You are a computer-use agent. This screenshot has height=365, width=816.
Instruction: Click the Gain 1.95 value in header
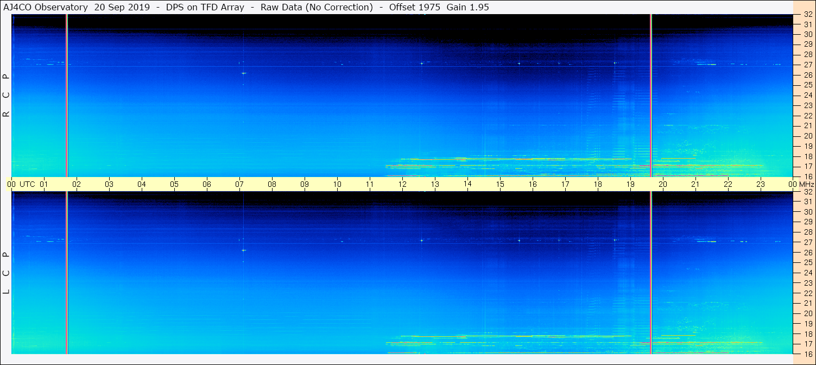click(467, 7)
